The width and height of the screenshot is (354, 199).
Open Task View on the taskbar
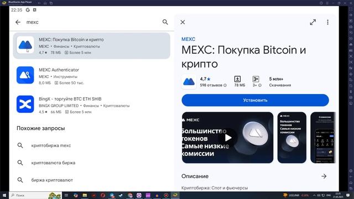pos(66,195)
